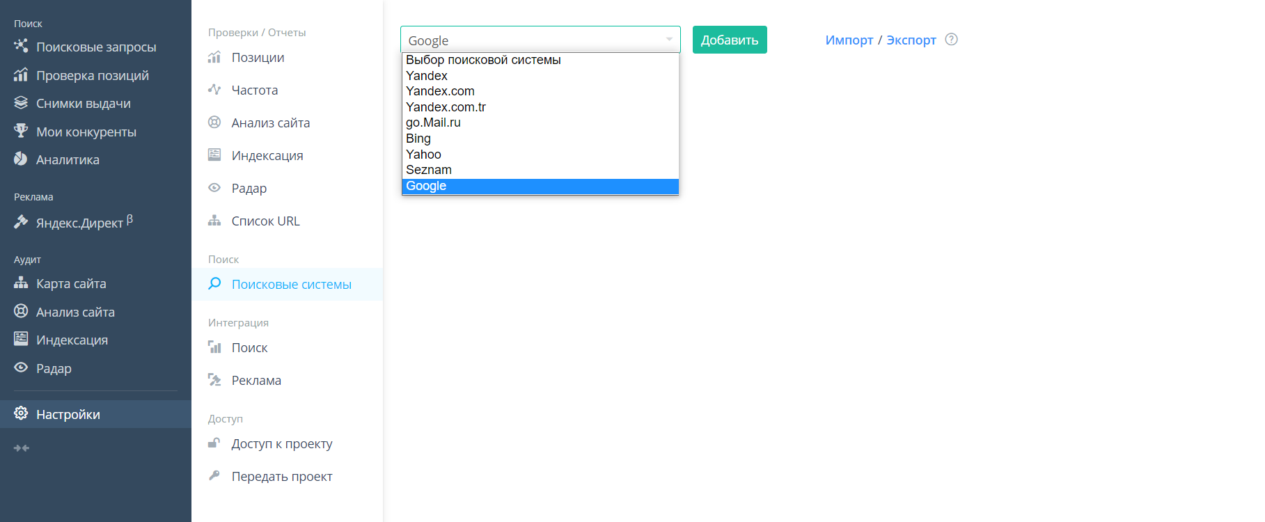The image size is (1265, 522).
Task: Click the Яндекс.Директ hammer icon
Action: point(21,222)
